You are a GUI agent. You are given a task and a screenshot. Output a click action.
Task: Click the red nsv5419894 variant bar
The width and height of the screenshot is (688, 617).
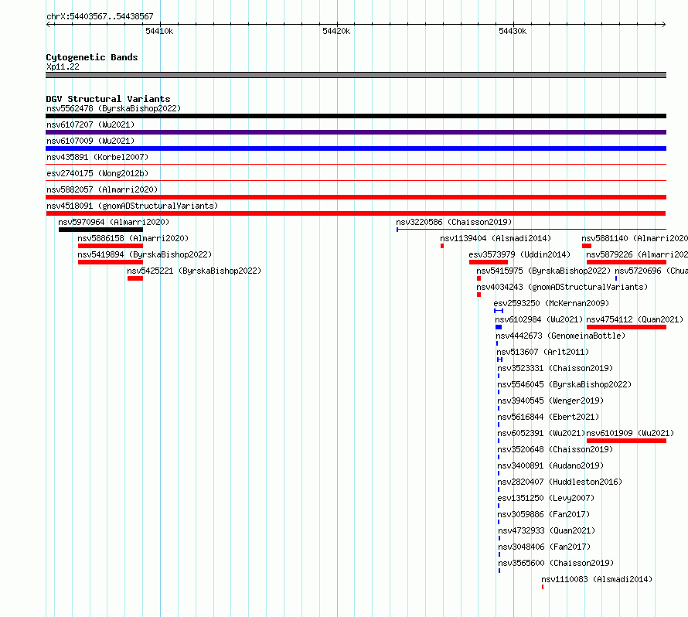click(x=111, y=262)
